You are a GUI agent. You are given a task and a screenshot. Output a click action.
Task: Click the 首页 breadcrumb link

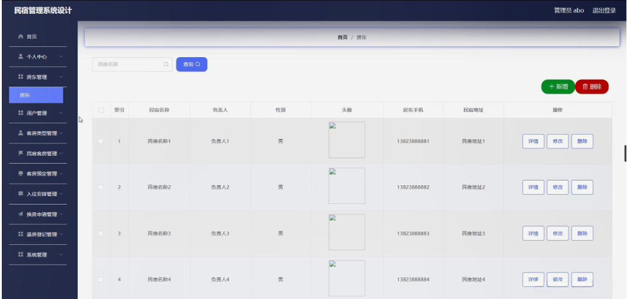click(342, 37)
